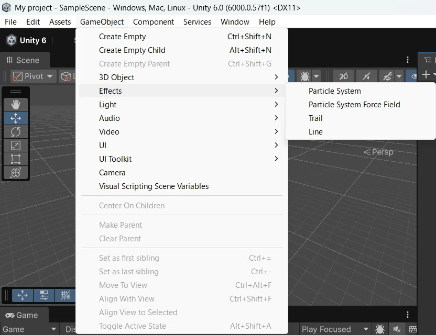436x335 pixels.
Task: Toggle Scene view audio
Action: pos(366,76)
